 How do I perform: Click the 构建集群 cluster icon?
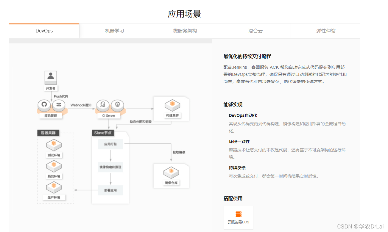click(172, 105)
